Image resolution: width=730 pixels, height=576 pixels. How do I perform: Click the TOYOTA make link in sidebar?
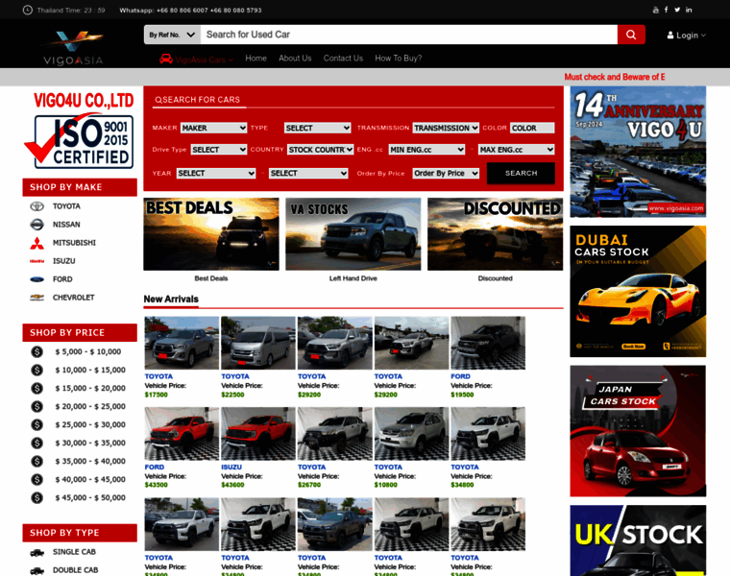click(x=66, y=206)
